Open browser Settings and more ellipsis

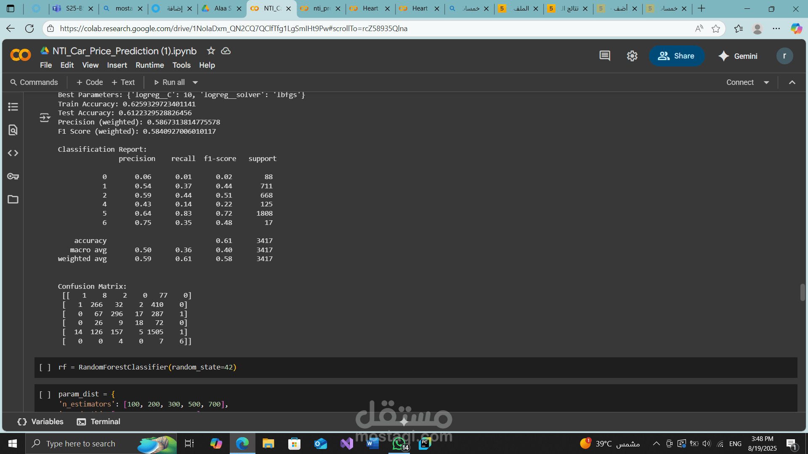click(x=776, y=28)
